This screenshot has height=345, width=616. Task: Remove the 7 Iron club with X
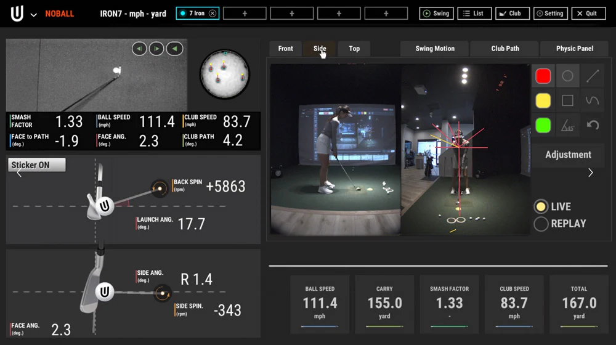213,14
